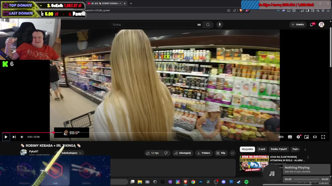Show more filter chips with arrow

[x=305, y=149]
